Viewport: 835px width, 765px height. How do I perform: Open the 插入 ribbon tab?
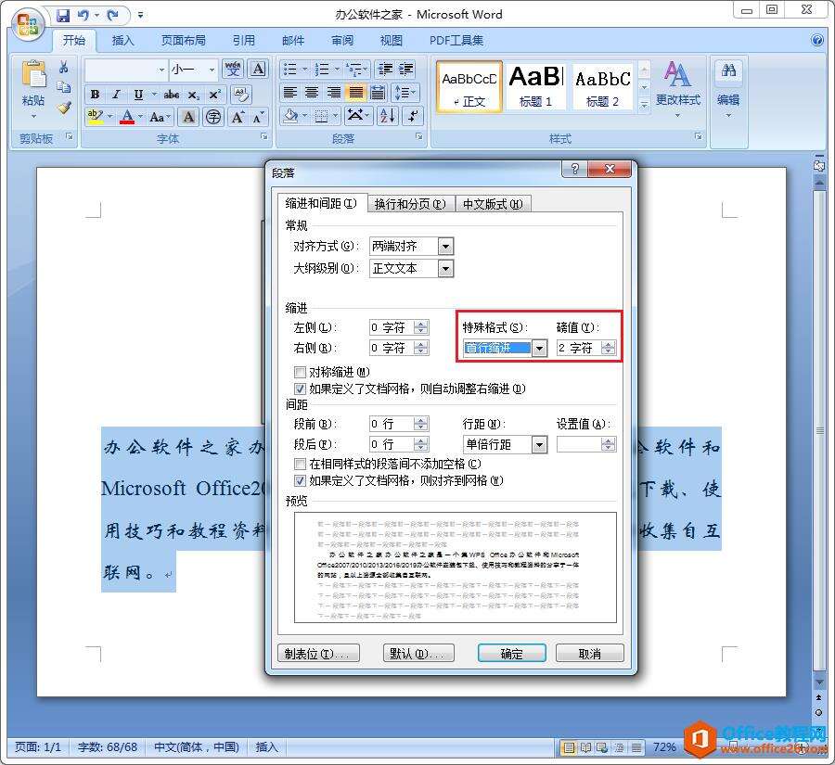point(123,41)
